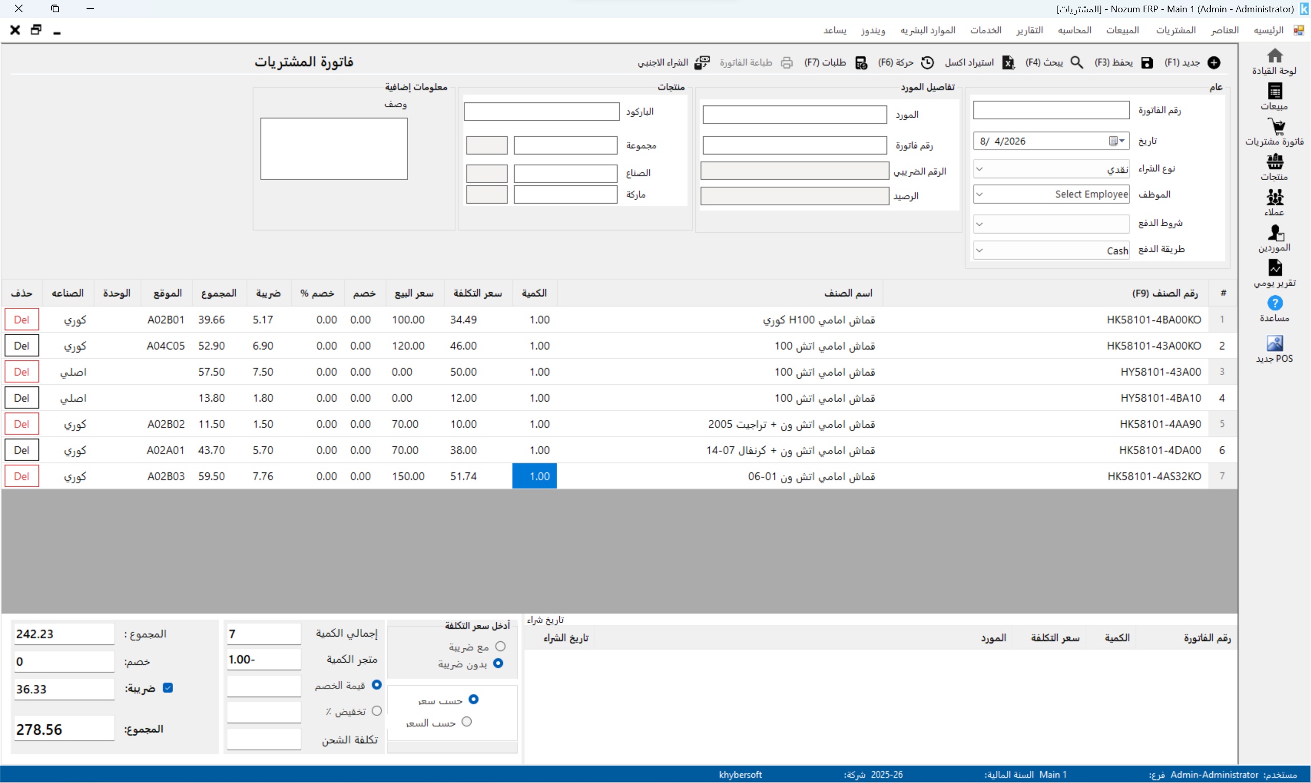Delete row HK58101-4AS32KO with Del button
The image size is (1311, 783).
tap(22, 476)
